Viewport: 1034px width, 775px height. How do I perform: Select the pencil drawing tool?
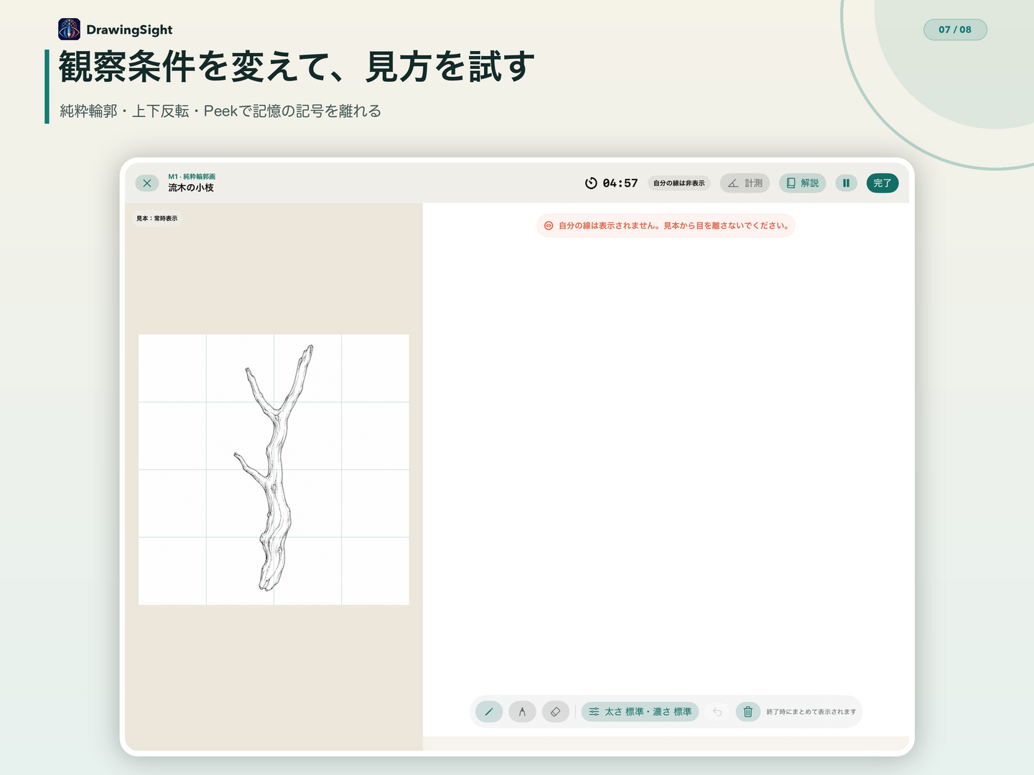click(x=489, y=712)
